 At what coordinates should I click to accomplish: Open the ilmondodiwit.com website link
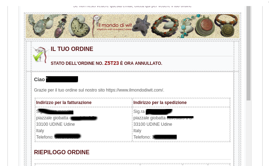135,90
